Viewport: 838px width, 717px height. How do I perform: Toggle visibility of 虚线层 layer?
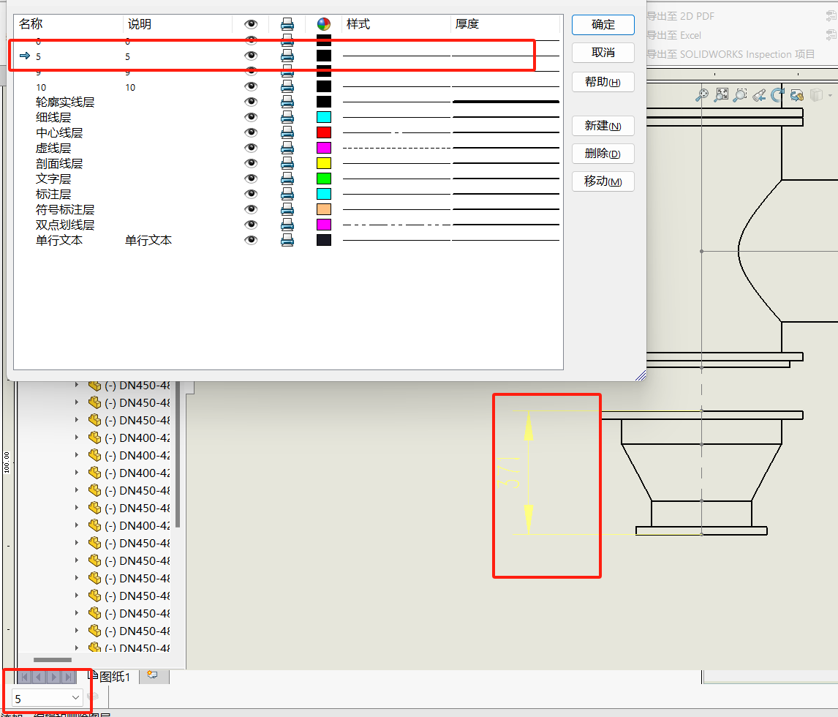pos(251,148)
